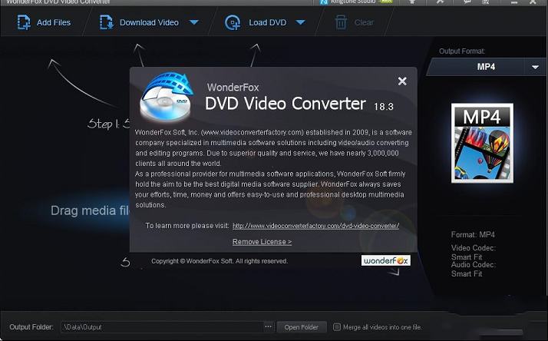Viewport: 548px width, 341px height.
Task: Click the Add Files toolbar button
Action: [x=44, y=22]
